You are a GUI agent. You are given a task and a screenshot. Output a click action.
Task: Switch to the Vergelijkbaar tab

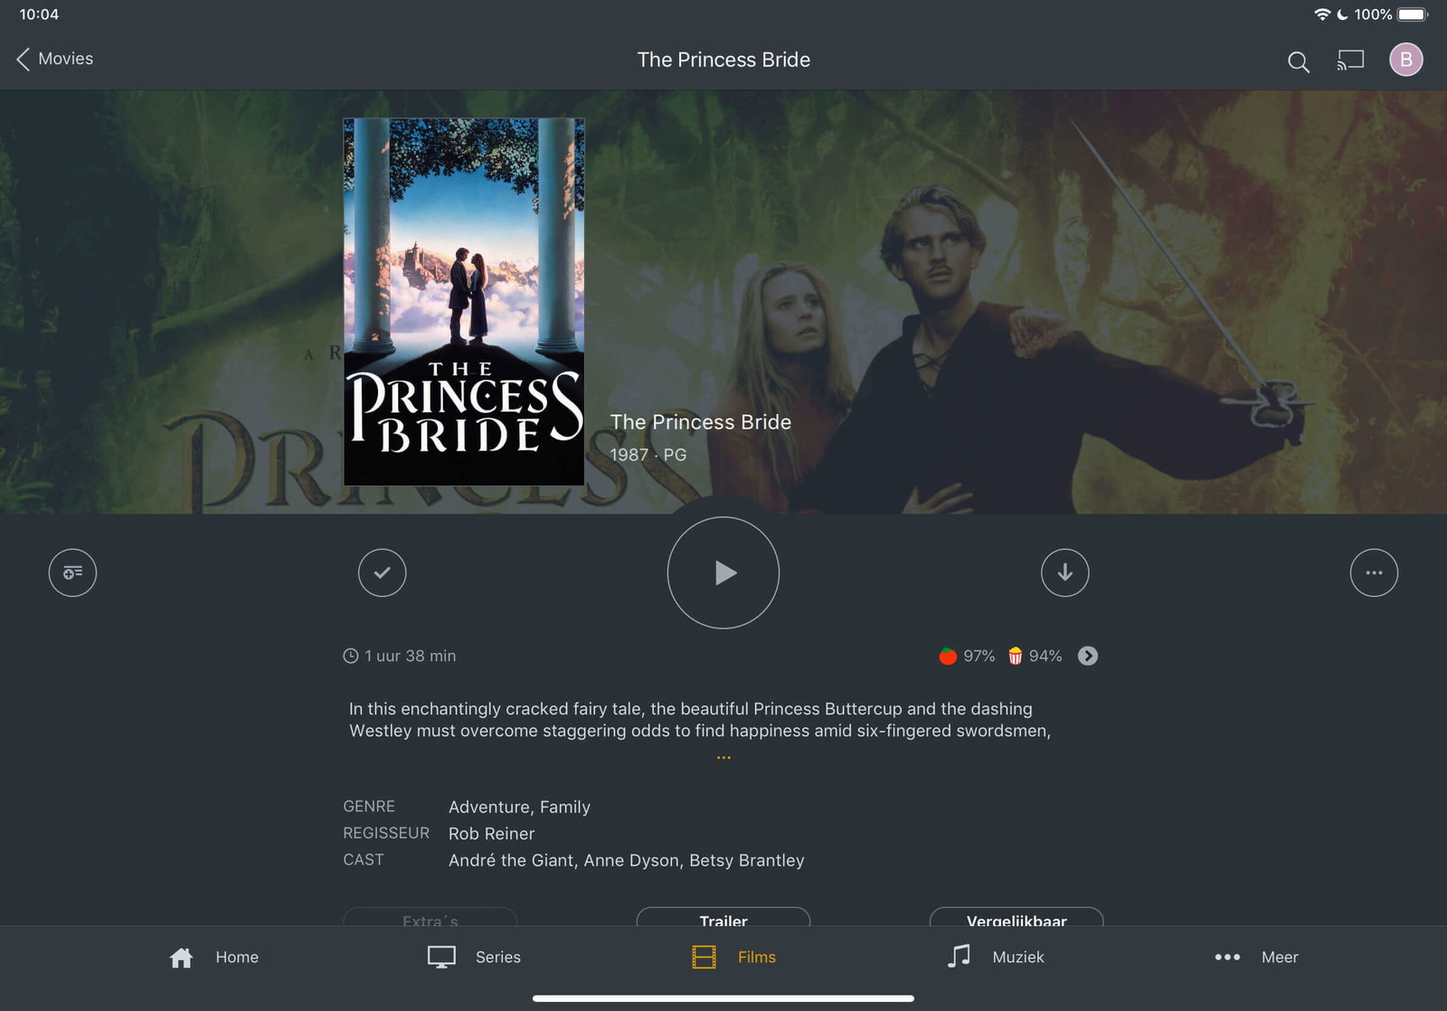(x=1017, y=917)
